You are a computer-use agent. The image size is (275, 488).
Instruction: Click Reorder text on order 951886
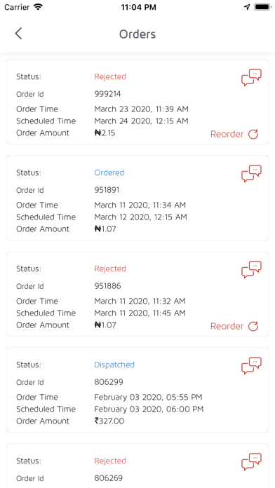227,326
